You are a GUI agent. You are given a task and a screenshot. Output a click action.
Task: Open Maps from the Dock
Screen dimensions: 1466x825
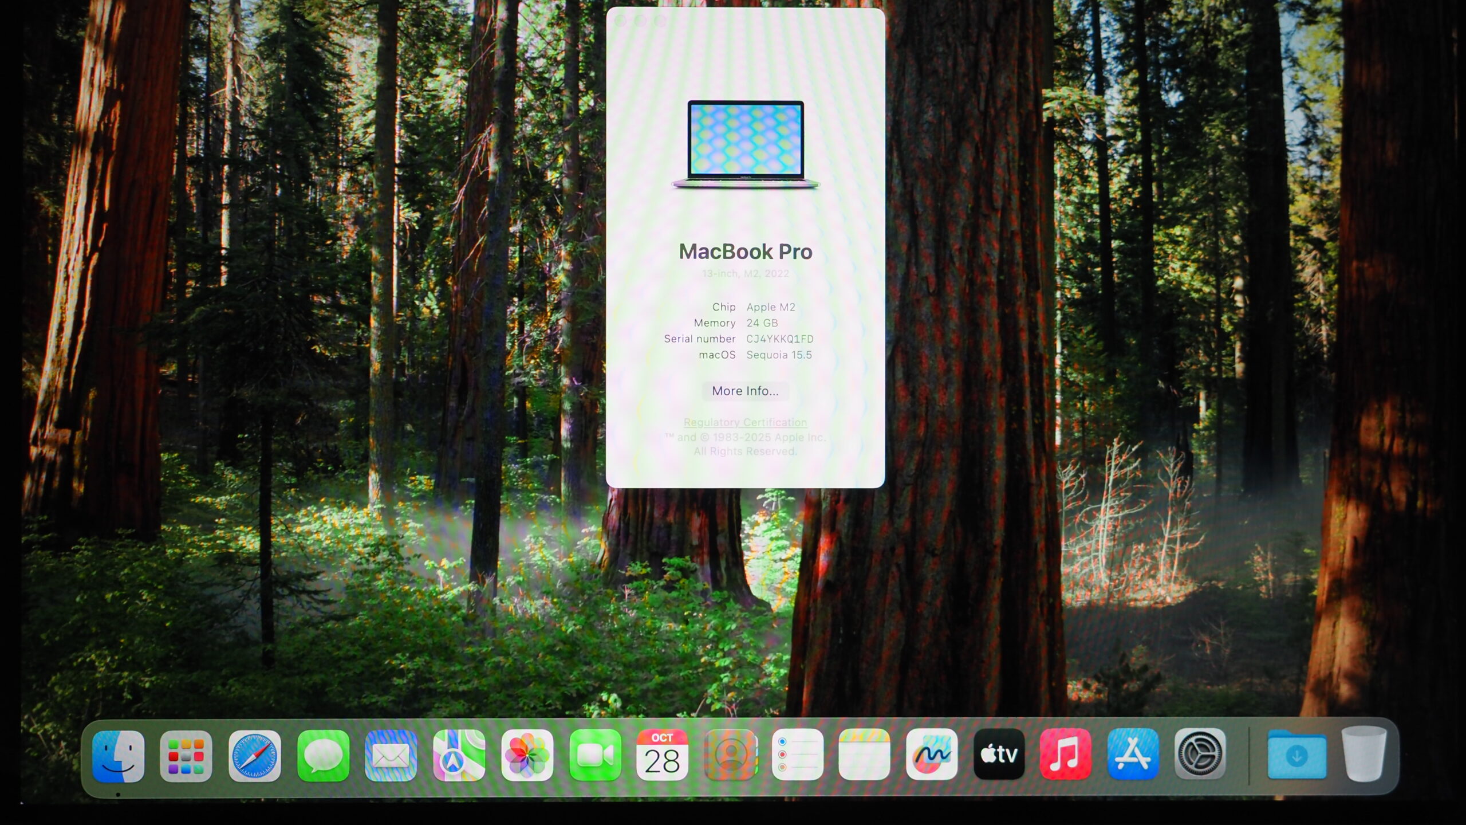[x=459, y=756]
